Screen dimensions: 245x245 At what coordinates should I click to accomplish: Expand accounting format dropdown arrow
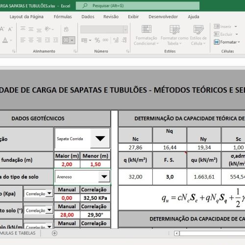(90, 40)
